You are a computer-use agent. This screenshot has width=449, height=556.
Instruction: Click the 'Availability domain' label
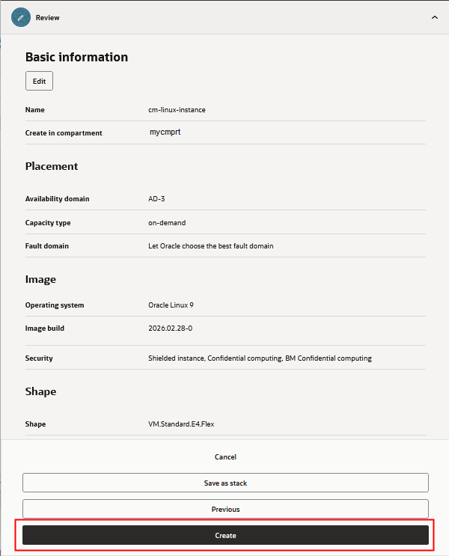[x=57, y=199]
